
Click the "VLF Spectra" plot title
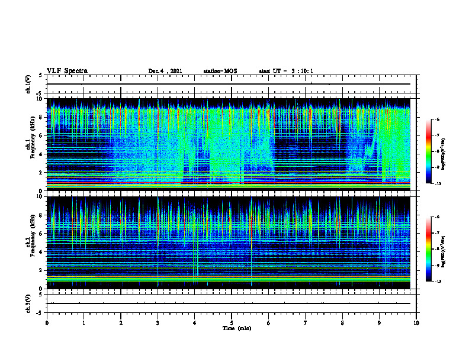pos(67,70)
